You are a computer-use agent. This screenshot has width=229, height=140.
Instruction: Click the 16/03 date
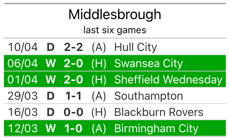tap(23, 112)
